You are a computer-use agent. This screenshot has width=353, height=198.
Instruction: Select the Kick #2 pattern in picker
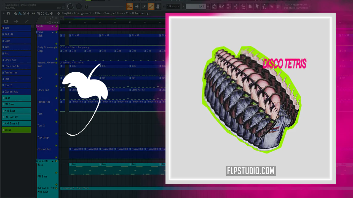(16, 34)
